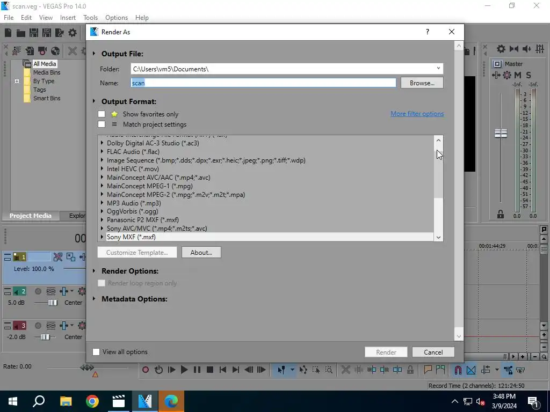Toggle the Auto Ripple icon
550x412 pixels.
[486, 370]
